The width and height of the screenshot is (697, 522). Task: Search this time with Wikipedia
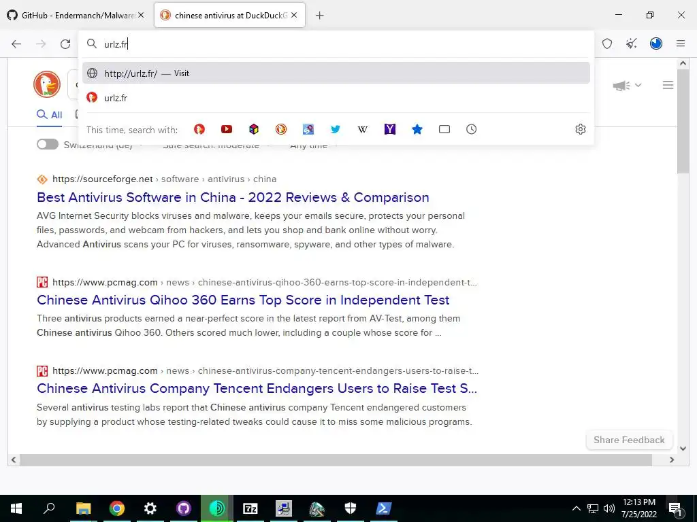[363, 129]
